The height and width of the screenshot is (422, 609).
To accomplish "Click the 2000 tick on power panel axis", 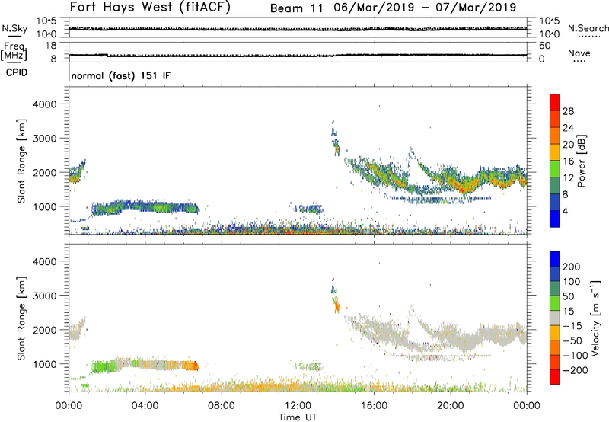I will point(45,172).
